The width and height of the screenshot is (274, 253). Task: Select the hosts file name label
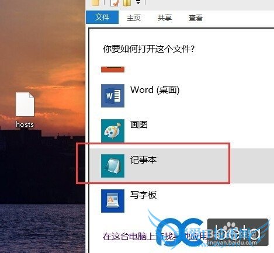click(x=25, y=124)
